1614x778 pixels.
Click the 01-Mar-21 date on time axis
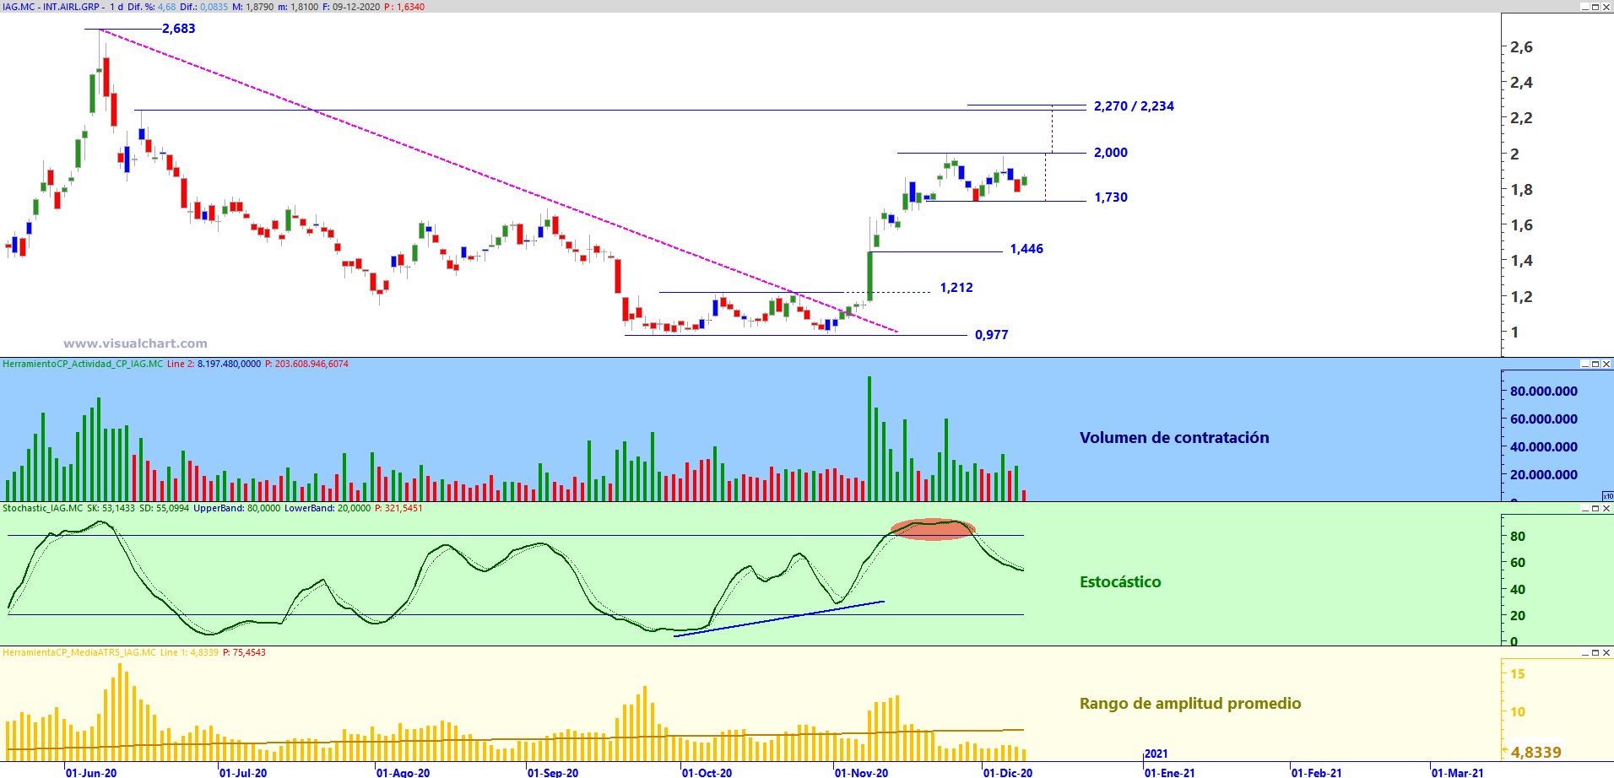click(x=1458, y=772)
